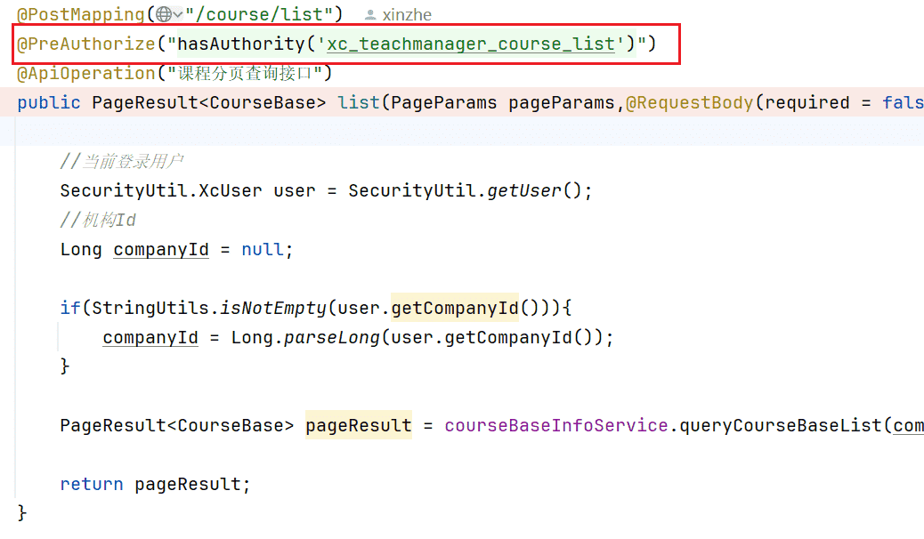
Task: Click the @PreAuthorize annotation in the red box
Action: point(85,44)
